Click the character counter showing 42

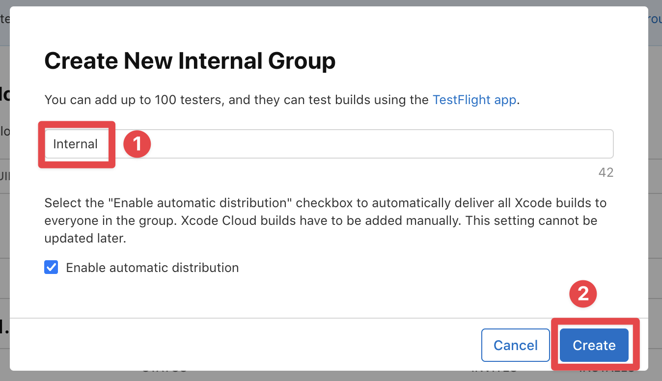point(606,172)
